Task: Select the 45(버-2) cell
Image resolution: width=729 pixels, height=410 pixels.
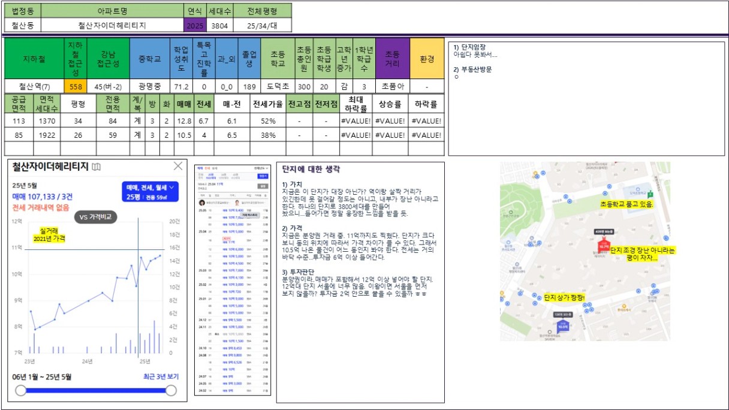Action: (x=109, y=86)
